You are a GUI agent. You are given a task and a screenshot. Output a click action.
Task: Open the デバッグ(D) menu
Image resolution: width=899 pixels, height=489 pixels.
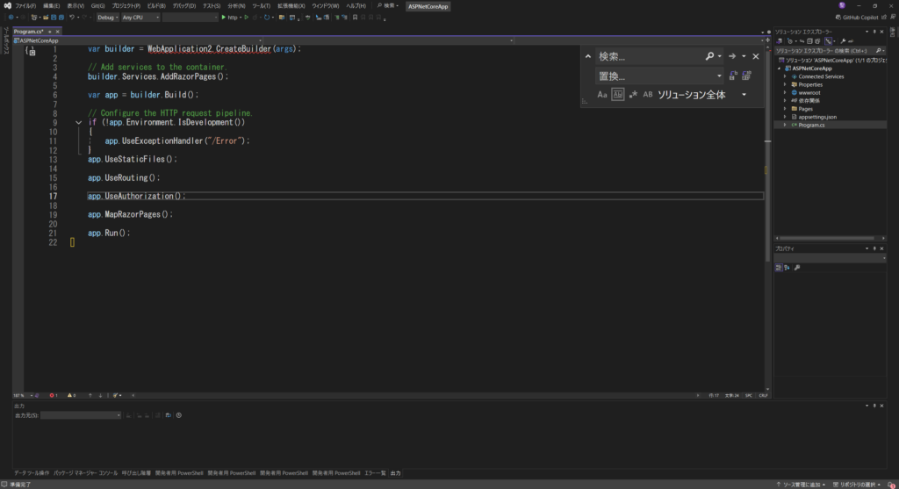point(184,6)
